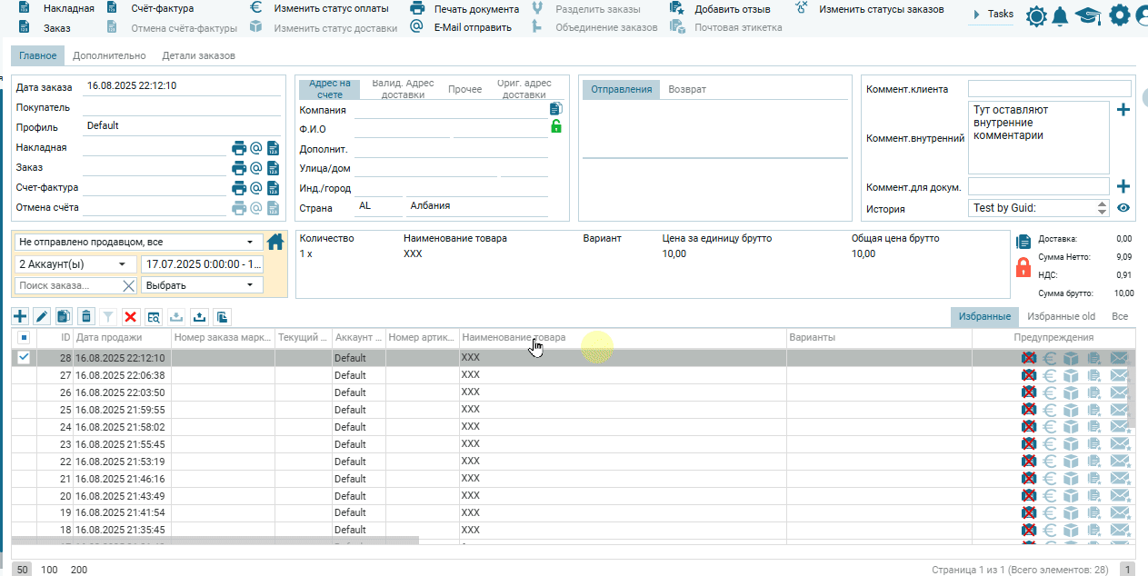1148x576 pixels.
Task: Open the 'Не отправлено продавцом, все' dropdown
Action: 136,243
